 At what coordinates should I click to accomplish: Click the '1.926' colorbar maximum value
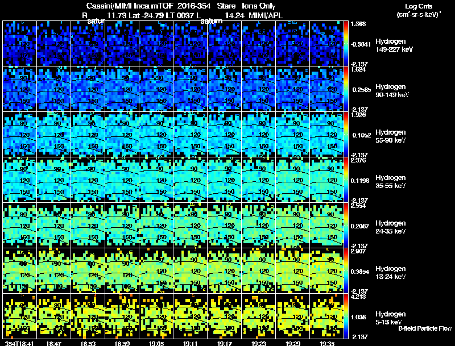click(x=358, y=115)
